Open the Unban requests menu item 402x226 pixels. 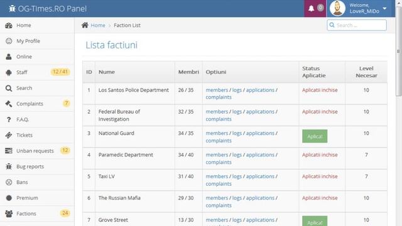[37, 151]
